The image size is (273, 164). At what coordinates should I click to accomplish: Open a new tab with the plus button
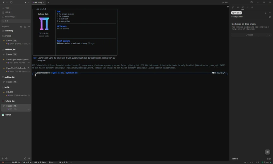(x=48, y=2)
